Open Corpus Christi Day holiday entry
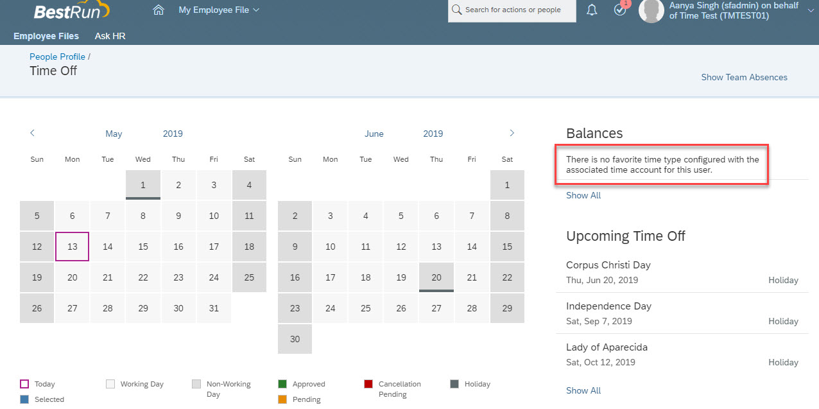 tap(682, 272)
